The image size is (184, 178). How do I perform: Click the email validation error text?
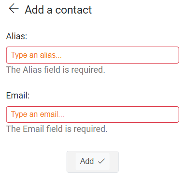pos(57,129)
